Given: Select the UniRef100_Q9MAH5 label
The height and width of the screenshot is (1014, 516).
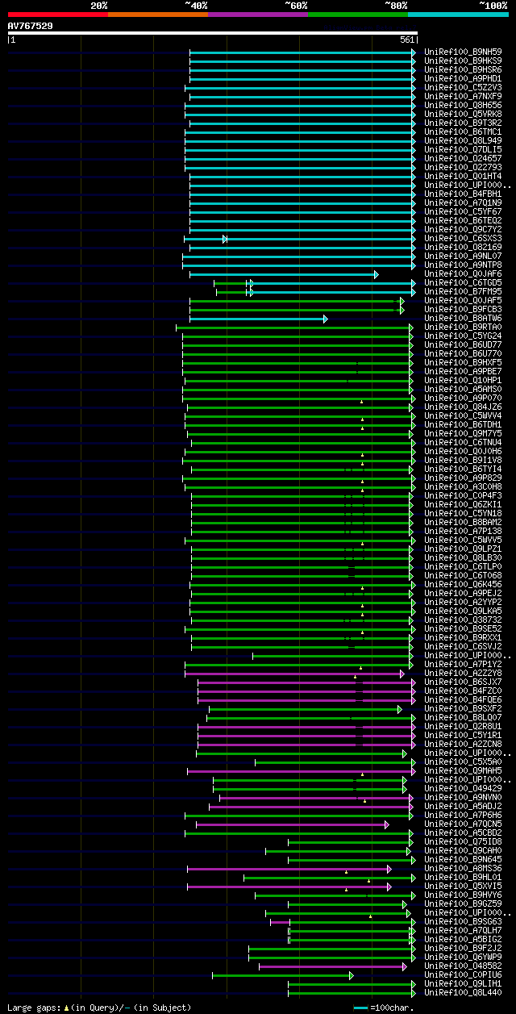Looking at the screenshot, I should pyautogui.click(x=463, y=770).
